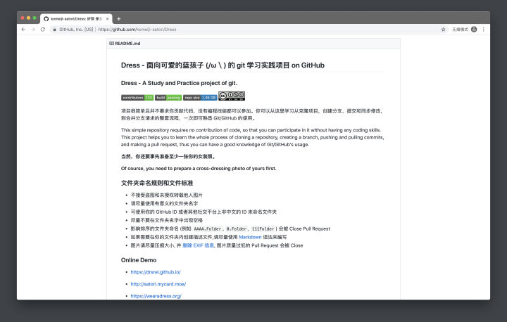This screenshot has width=507, height=322.
Task: Close the komeiji-satori/Dress tab
Action: [x=107, y=19]
